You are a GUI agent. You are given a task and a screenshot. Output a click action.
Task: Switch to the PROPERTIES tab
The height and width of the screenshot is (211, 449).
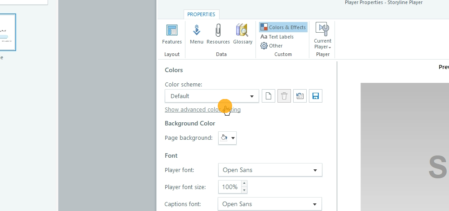[201, 14]
